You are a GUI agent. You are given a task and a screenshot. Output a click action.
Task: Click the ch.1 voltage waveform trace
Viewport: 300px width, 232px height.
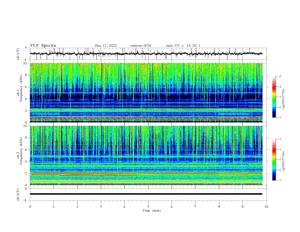coord(146,54)
